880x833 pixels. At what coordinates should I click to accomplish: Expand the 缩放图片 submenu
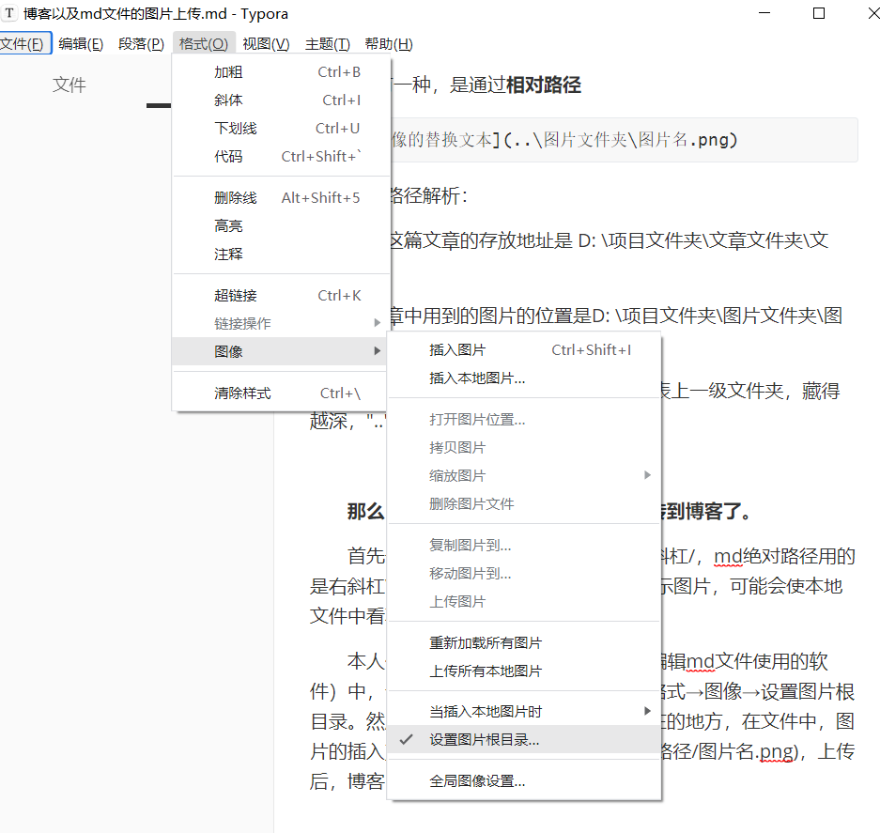[x=524, y=475]
